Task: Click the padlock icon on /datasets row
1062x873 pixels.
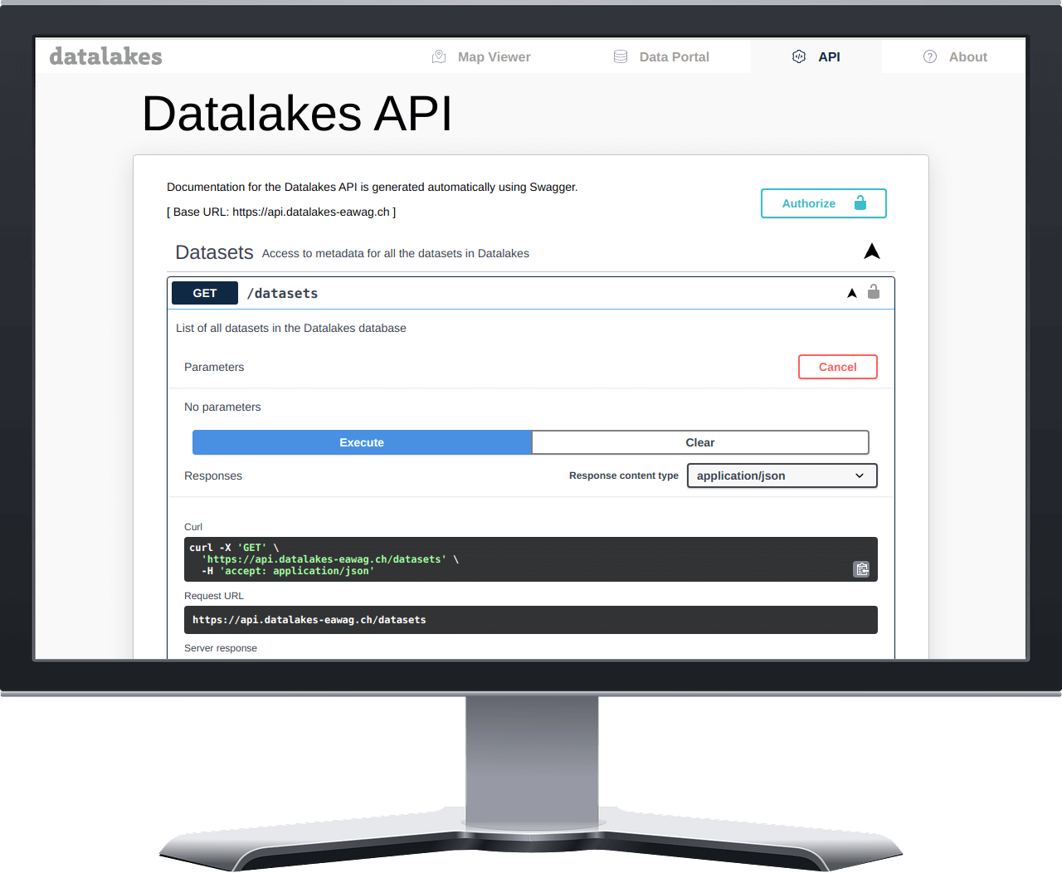Action: 874,292
